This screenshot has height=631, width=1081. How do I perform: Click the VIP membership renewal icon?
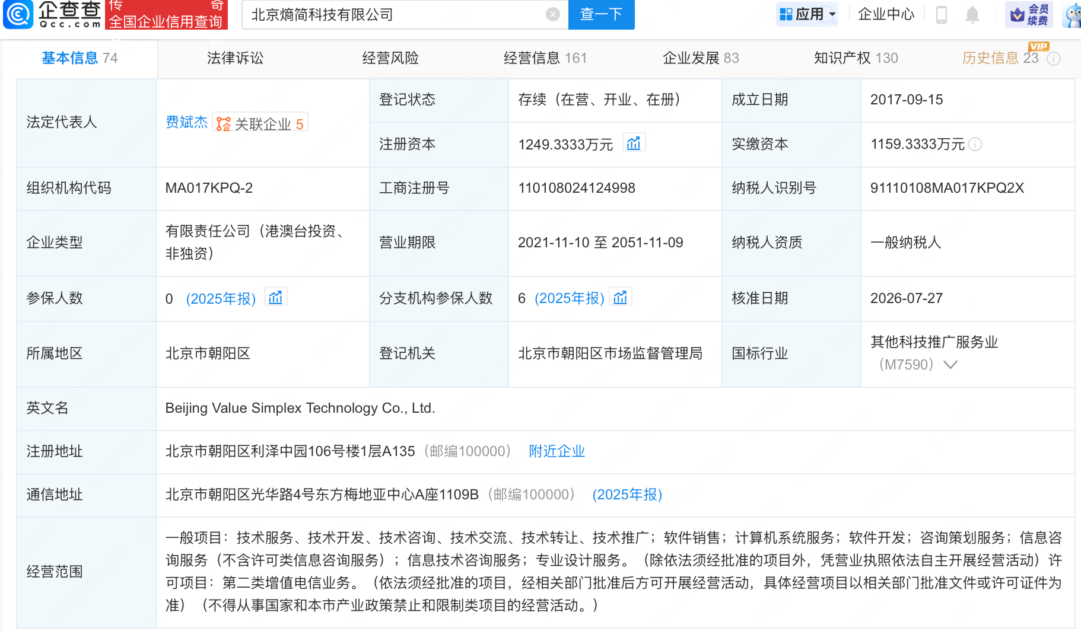click(1029, 14)
